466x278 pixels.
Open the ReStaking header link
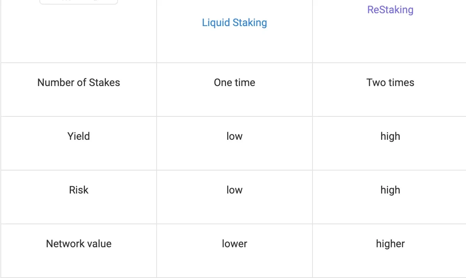[390, 10]
